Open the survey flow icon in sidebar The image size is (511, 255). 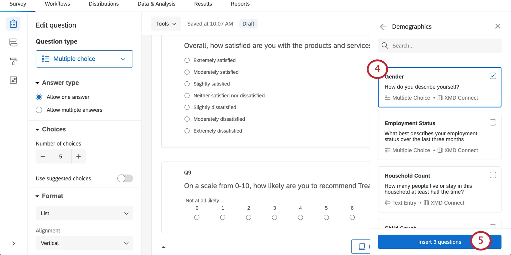[x=13, y=43]
